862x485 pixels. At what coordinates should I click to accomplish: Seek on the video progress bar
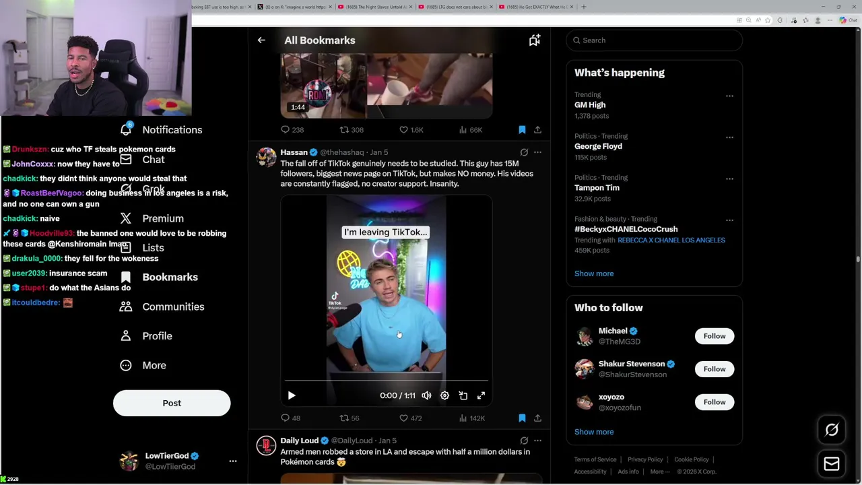click(x=386, y=381)
